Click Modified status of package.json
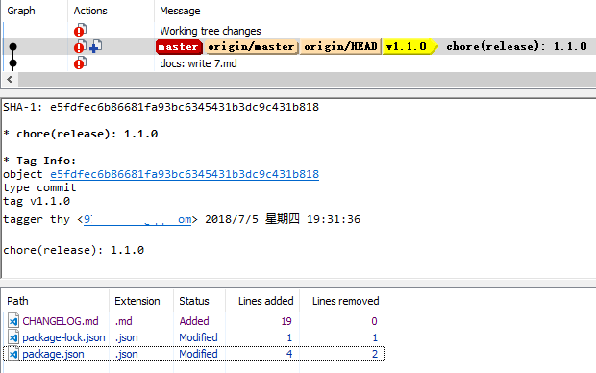596x373 pixels. (x=198, y=354)
